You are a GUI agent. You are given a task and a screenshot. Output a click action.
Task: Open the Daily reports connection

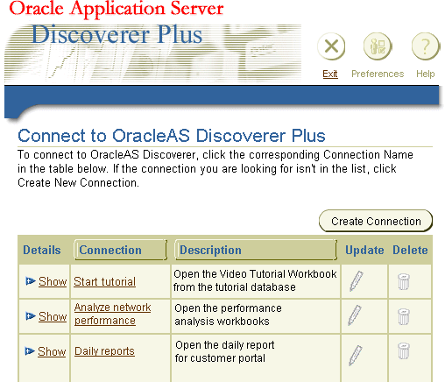coord(104,351)
